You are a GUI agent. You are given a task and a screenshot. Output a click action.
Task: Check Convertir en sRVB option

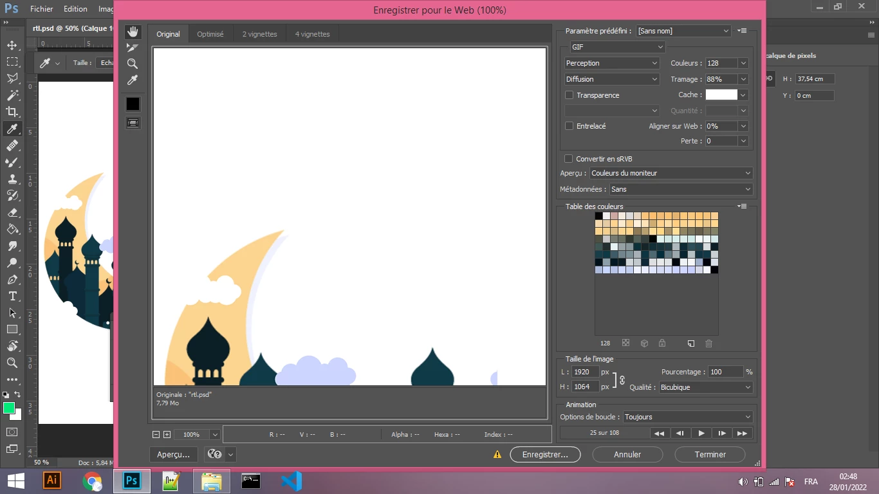(568, 158)
